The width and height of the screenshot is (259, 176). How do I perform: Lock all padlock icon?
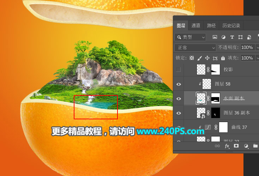(x=223, y=58)
